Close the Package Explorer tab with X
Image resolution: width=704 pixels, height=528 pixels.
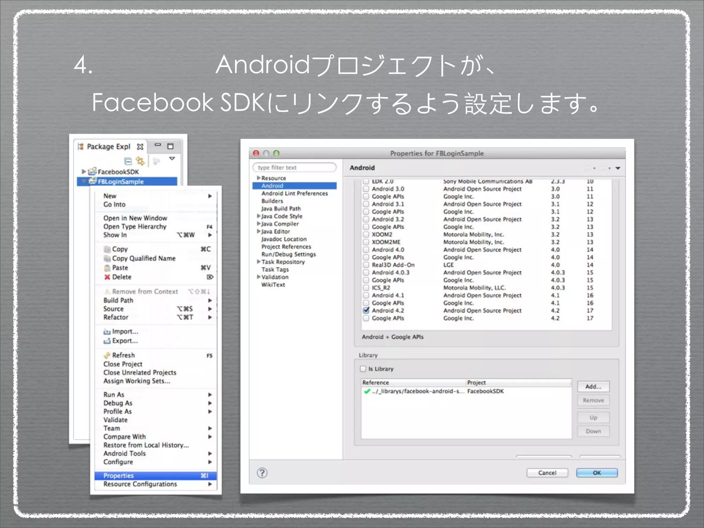coord(140,147)
